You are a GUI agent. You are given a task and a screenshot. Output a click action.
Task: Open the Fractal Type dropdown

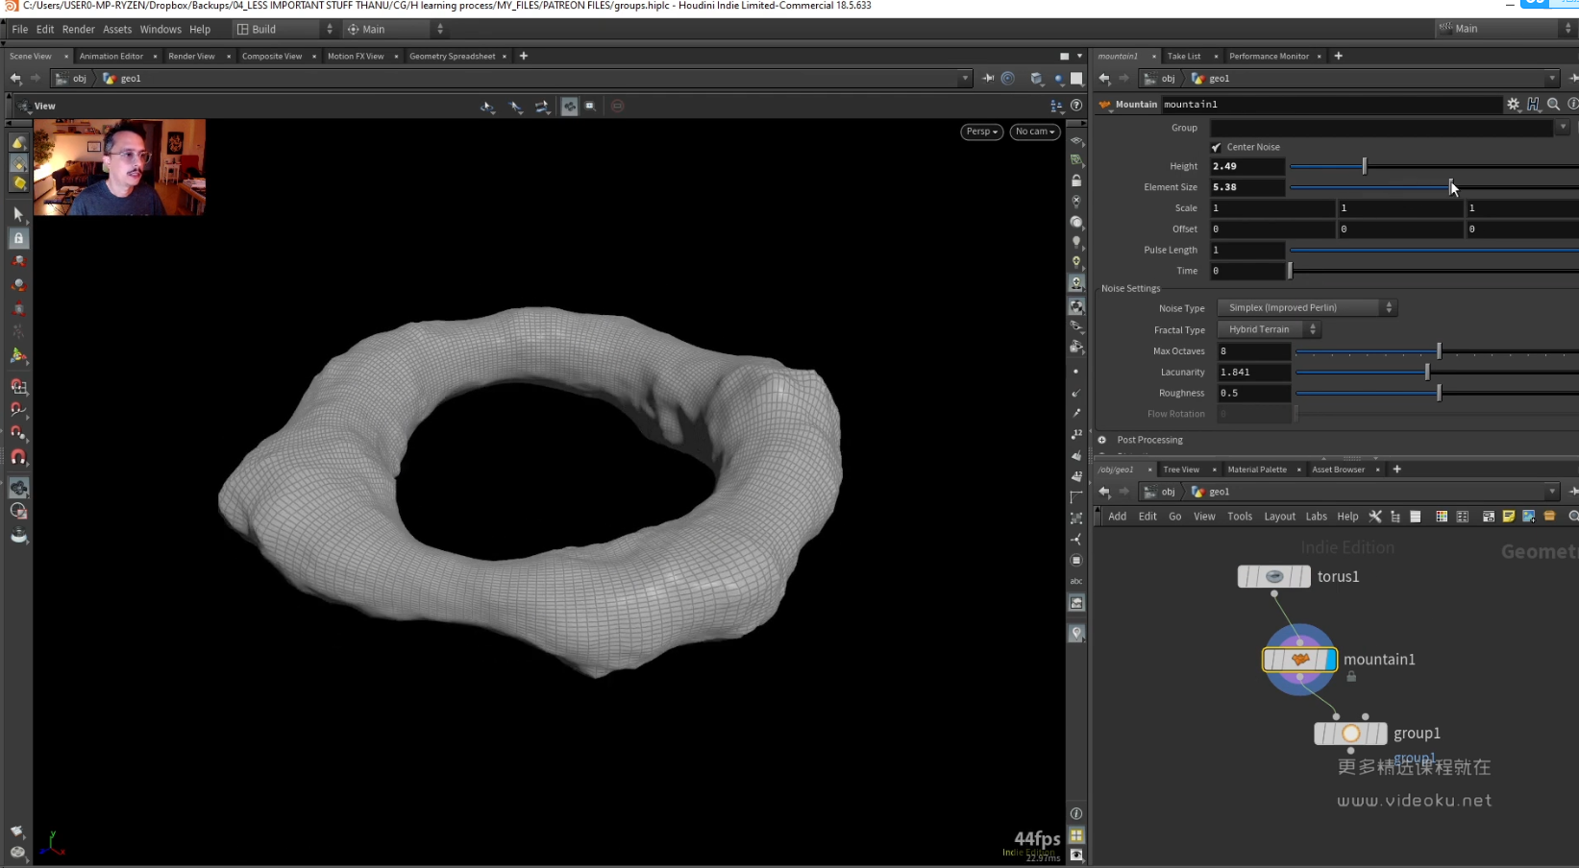1269,329
